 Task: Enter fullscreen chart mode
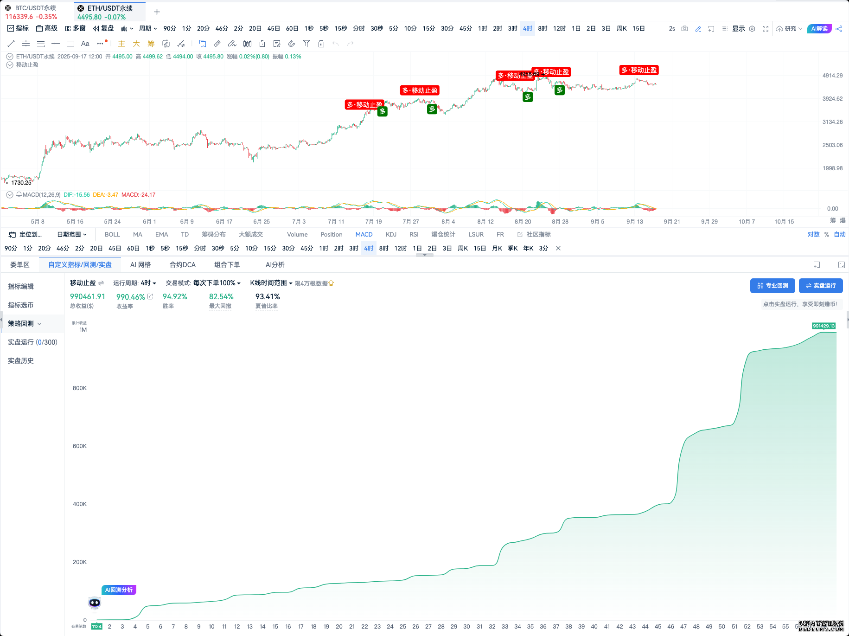(x=766, y=29)
